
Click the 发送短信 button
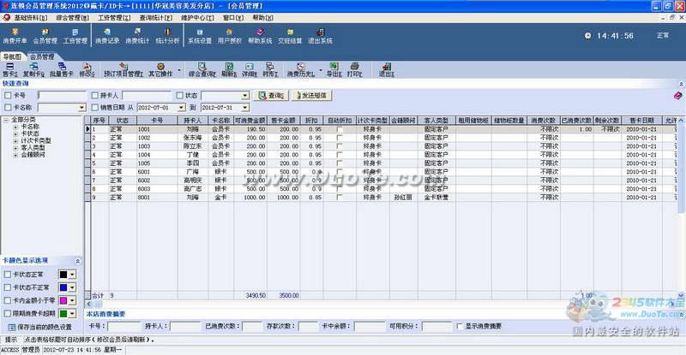click(312, 95)
